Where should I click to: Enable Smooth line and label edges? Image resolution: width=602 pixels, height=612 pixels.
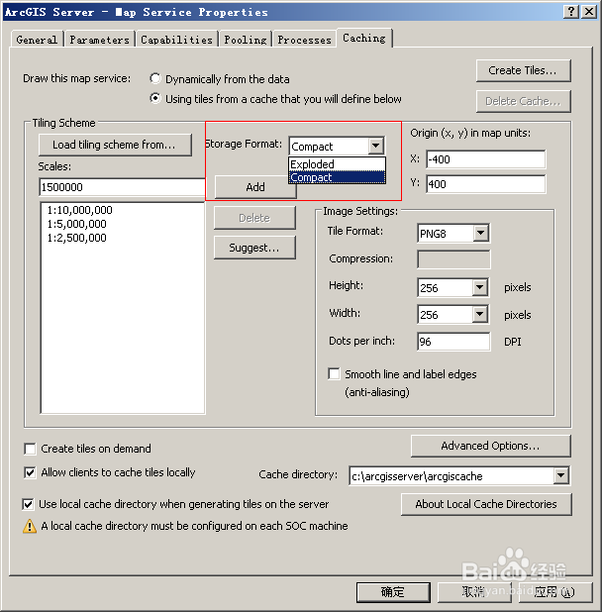(x=334, y=373)
